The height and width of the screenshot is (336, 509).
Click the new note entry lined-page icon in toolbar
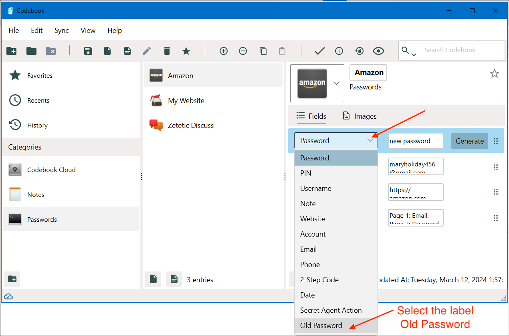click(127, 51)
